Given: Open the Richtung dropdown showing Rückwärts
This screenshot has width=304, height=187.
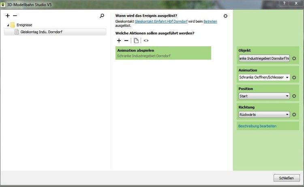Looking at the screenshot, I should pyautogui.click(x=264, y=114).
